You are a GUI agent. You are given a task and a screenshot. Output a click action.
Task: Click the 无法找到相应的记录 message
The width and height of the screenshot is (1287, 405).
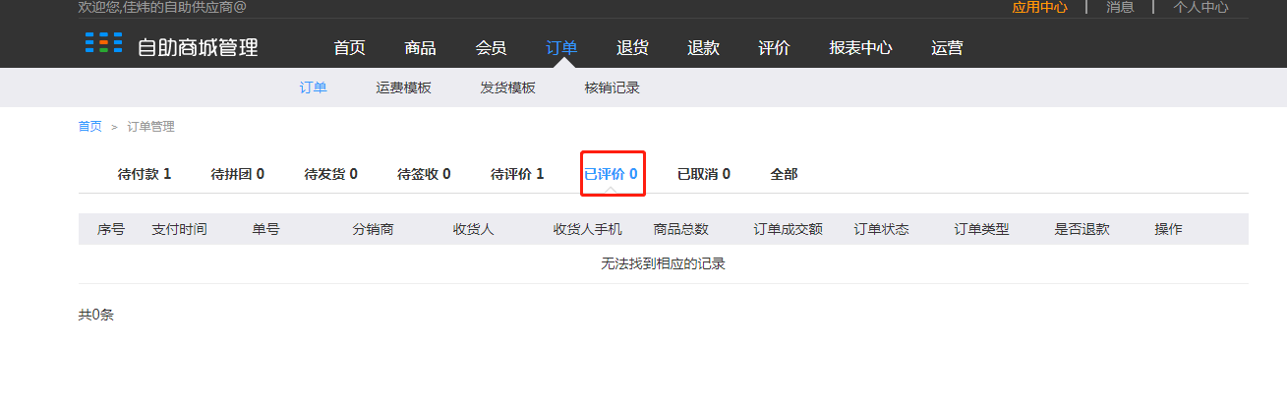click(x=664, y=263)
